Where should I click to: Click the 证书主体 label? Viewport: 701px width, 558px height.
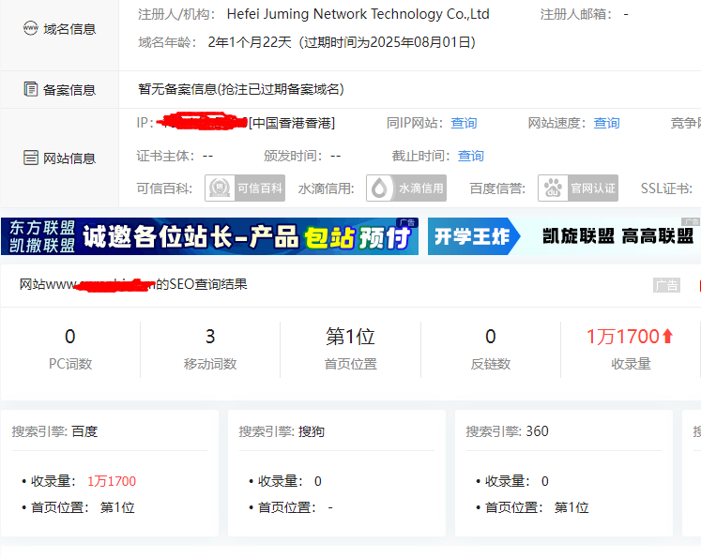[165, 156]
